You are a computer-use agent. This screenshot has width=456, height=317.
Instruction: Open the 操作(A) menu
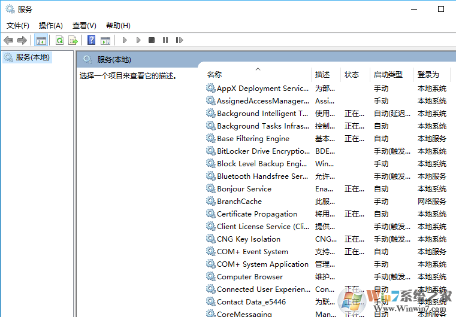point(50,25)
